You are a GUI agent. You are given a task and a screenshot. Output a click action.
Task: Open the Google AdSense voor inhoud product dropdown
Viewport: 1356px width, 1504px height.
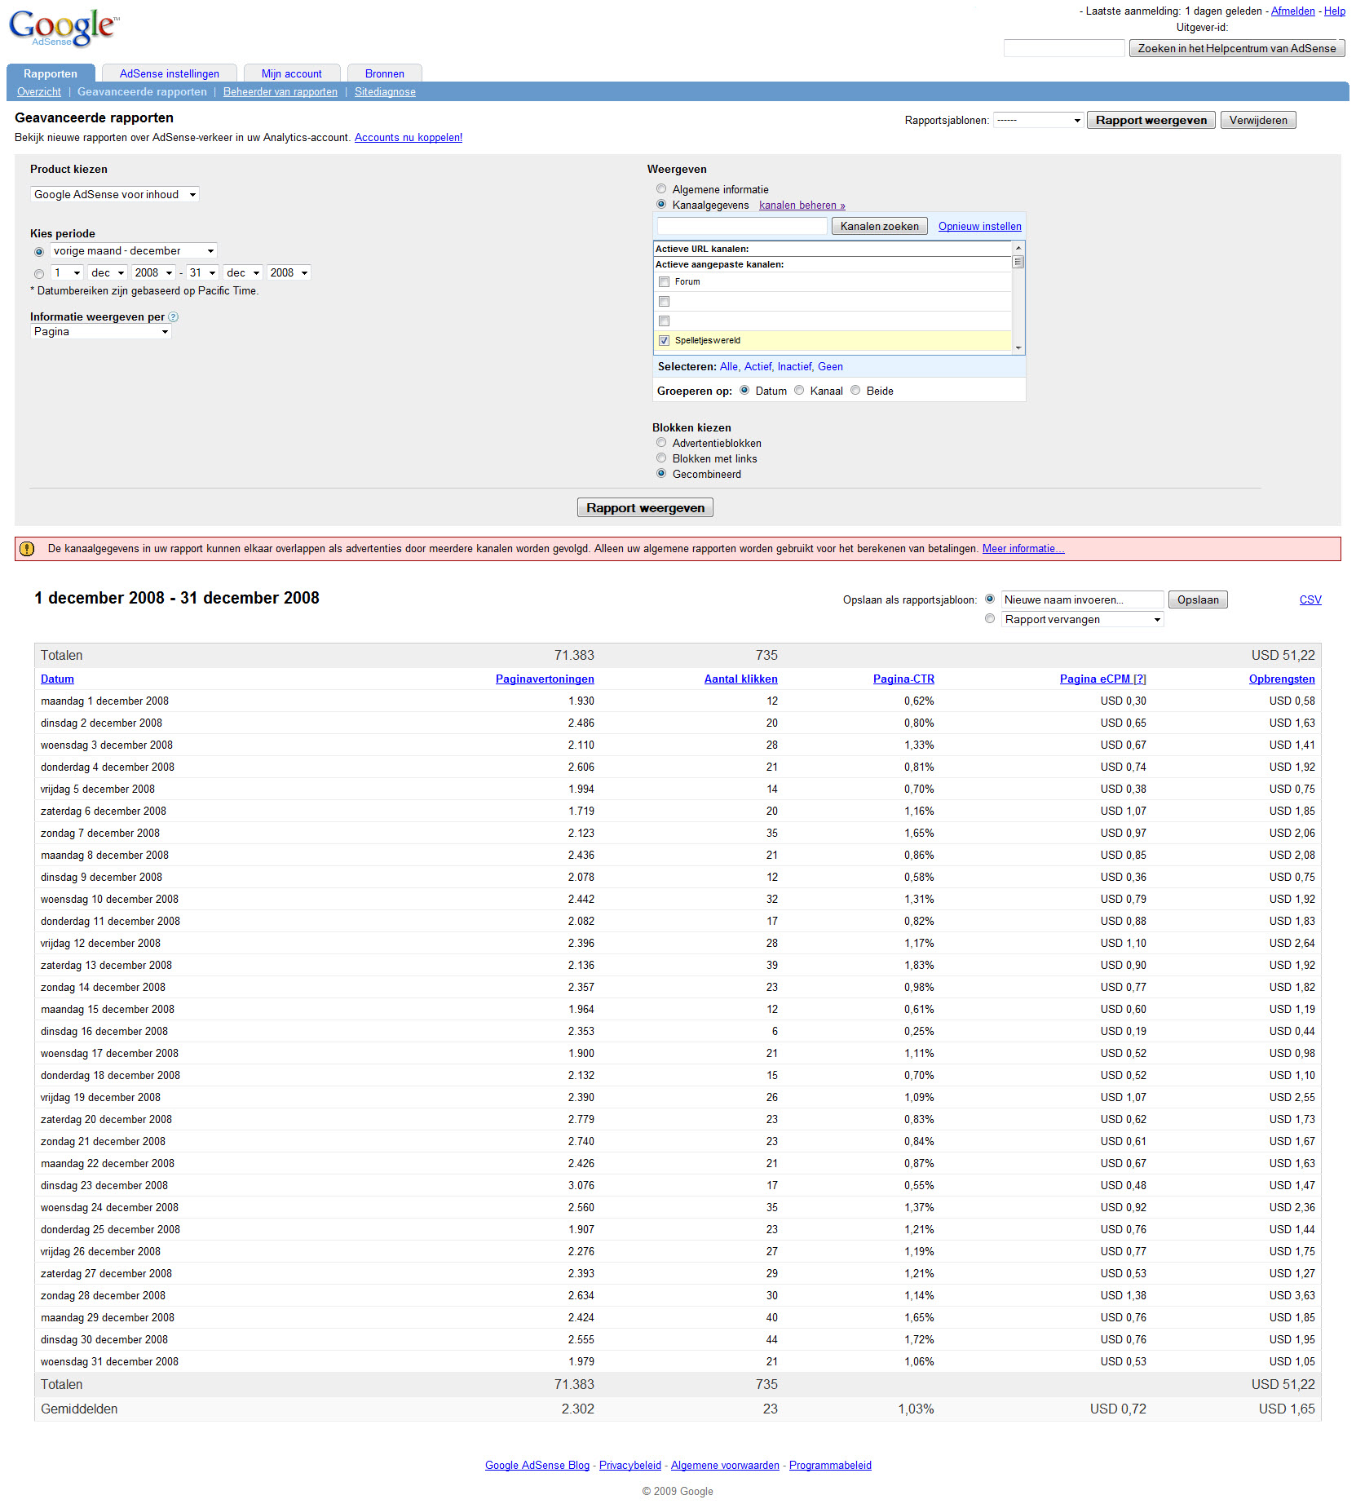[x=114, y=195]
